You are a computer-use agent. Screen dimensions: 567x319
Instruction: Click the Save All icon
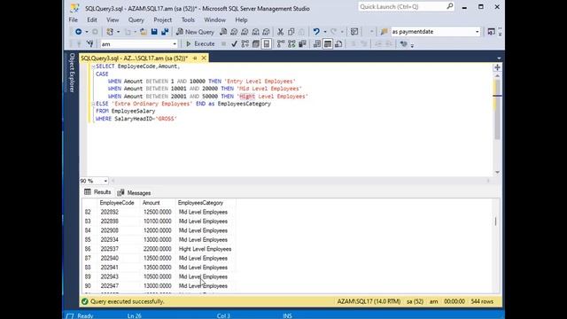point(165,32)
